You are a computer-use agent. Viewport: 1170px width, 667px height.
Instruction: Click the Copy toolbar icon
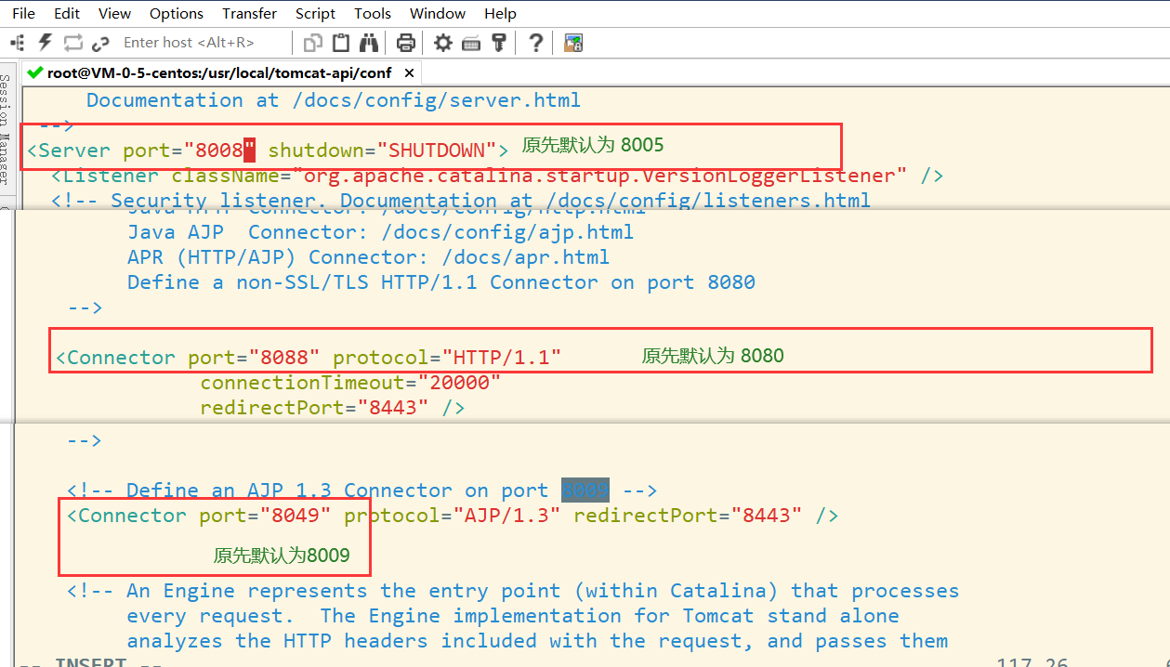click(314, 42)
